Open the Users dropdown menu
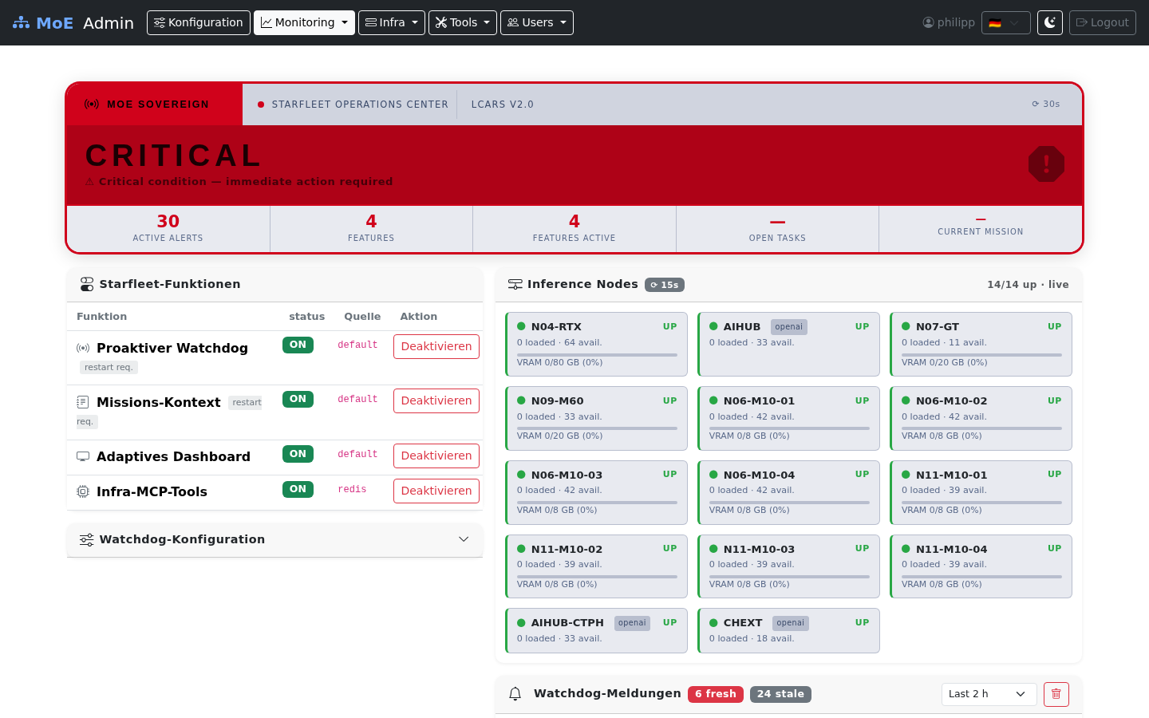 pos(537,22)
